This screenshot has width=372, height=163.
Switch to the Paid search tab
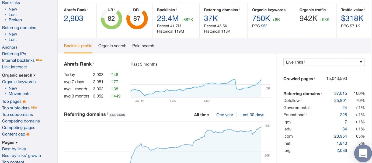tap(143, 46)
